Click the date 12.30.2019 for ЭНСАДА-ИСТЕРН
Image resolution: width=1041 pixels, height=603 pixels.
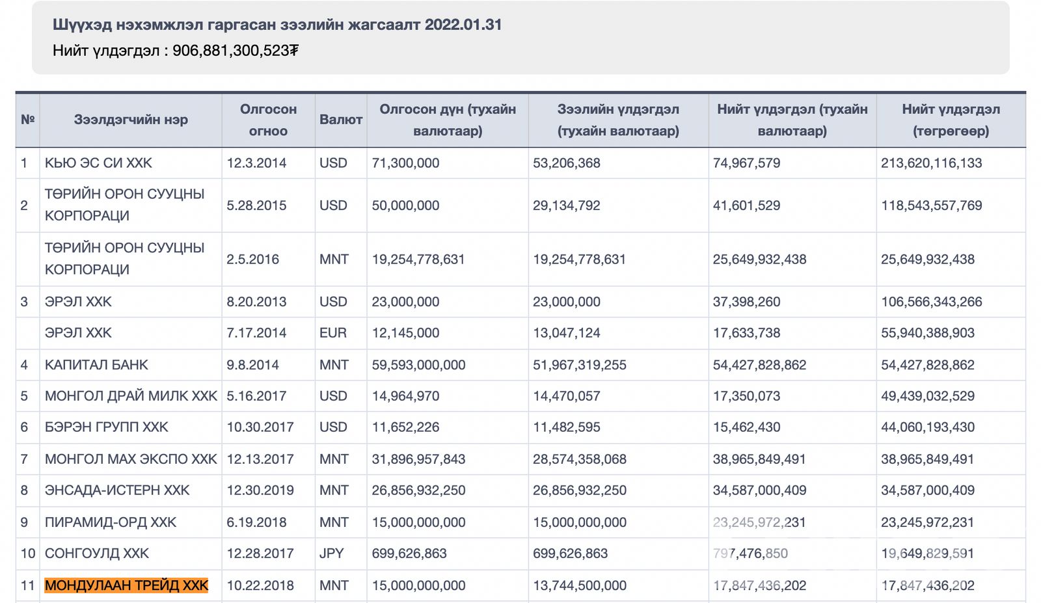pos(260,490)
